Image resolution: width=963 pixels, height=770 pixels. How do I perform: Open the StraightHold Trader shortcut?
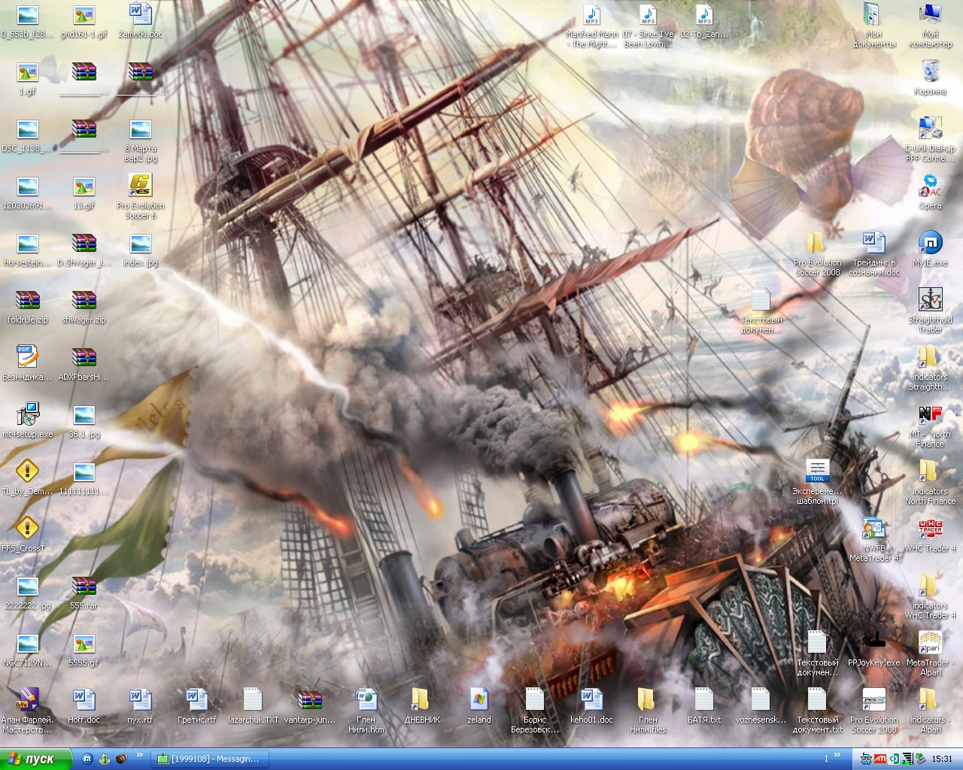click(x=930, y=302)
